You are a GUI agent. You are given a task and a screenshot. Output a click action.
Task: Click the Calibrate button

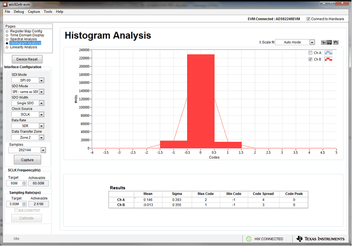[x=27, y=218]
